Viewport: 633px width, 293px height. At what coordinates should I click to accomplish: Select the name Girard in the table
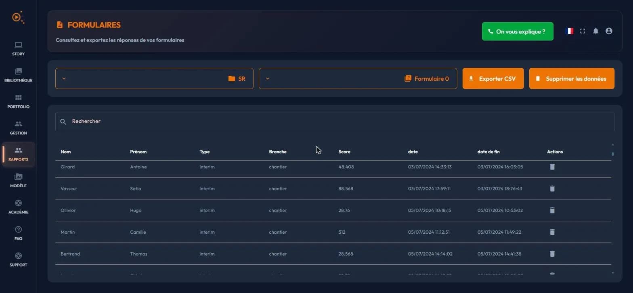[x=67, y=167]
